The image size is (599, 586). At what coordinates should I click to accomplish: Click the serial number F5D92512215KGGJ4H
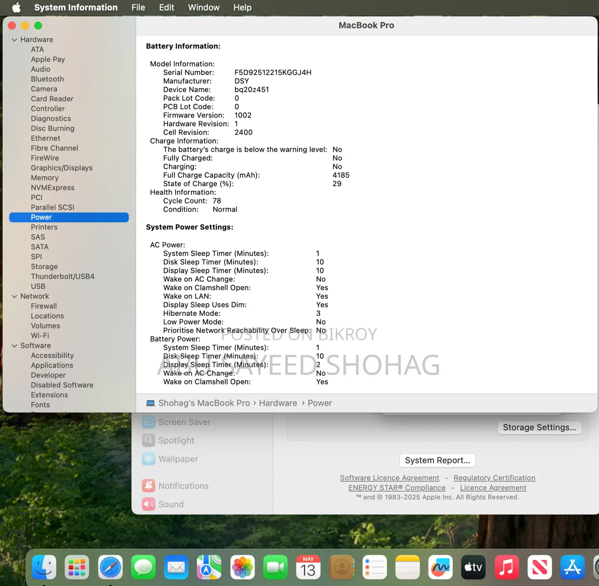[273, 73]
